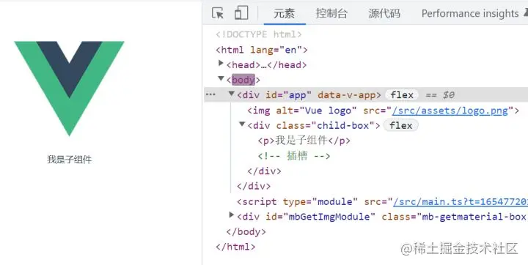The width and height of the screenshot is (528, 265).
Task: Collapse the child-box div node
Action: (242, 124)
